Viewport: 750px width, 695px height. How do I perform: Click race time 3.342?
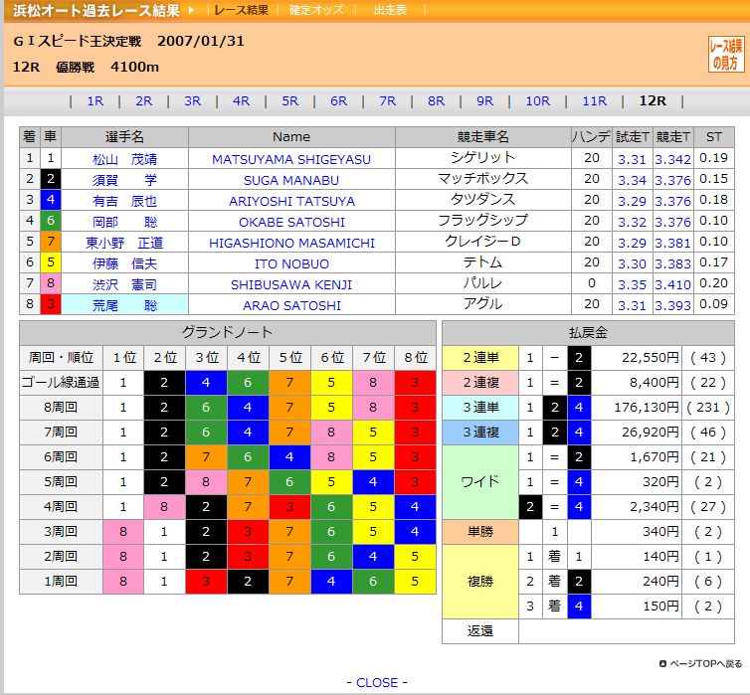pyautogui.click(x=673, y=160)
